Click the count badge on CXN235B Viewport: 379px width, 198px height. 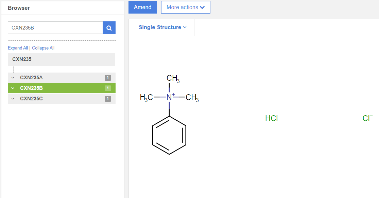[108, 88]
